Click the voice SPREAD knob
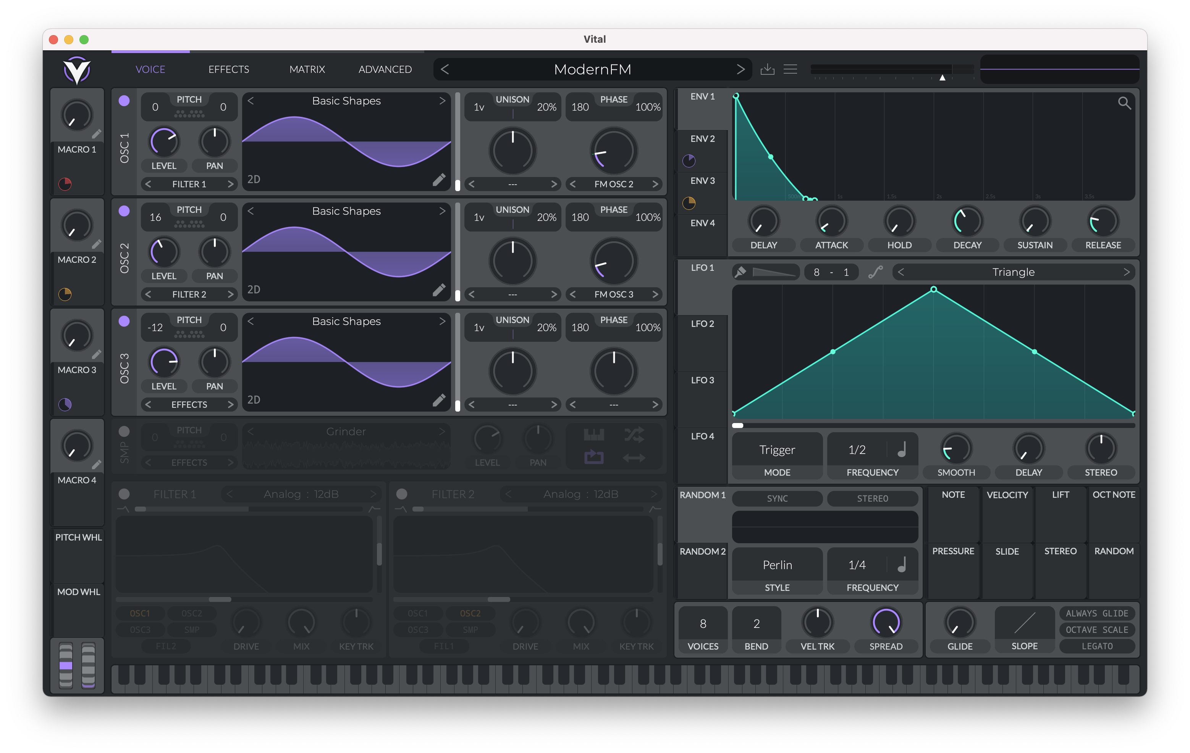The width and height of the screenshot is (1190, 753). coord(886,623)
